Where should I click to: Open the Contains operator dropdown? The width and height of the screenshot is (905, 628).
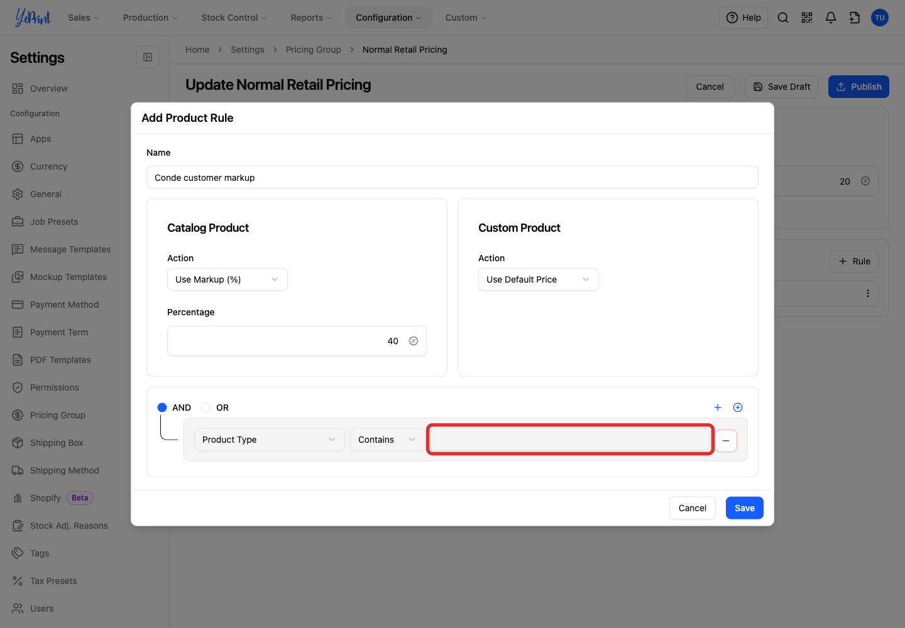click(x=387, y=440)
